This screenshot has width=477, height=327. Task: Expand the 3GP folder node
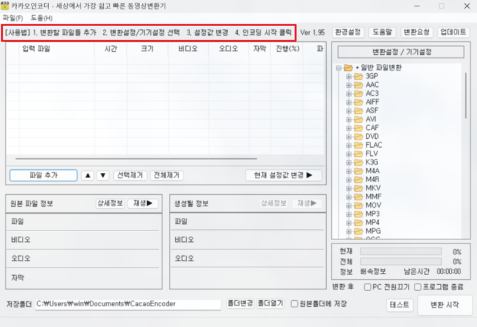coord(349,76)
